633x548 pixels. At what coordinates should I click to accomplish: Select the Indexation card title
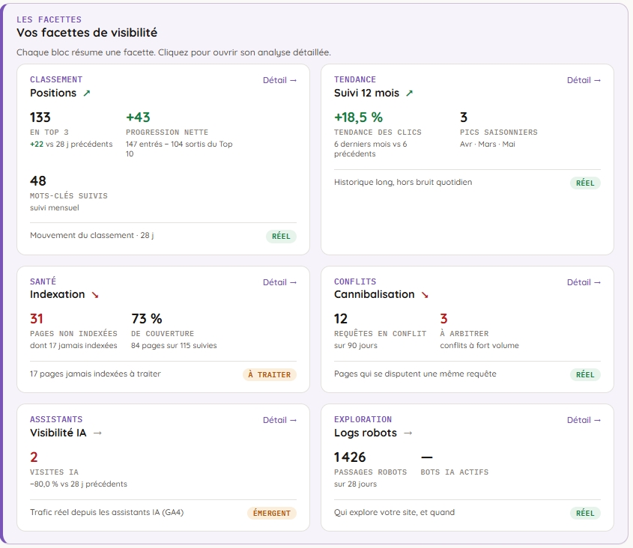click(58, 294)
